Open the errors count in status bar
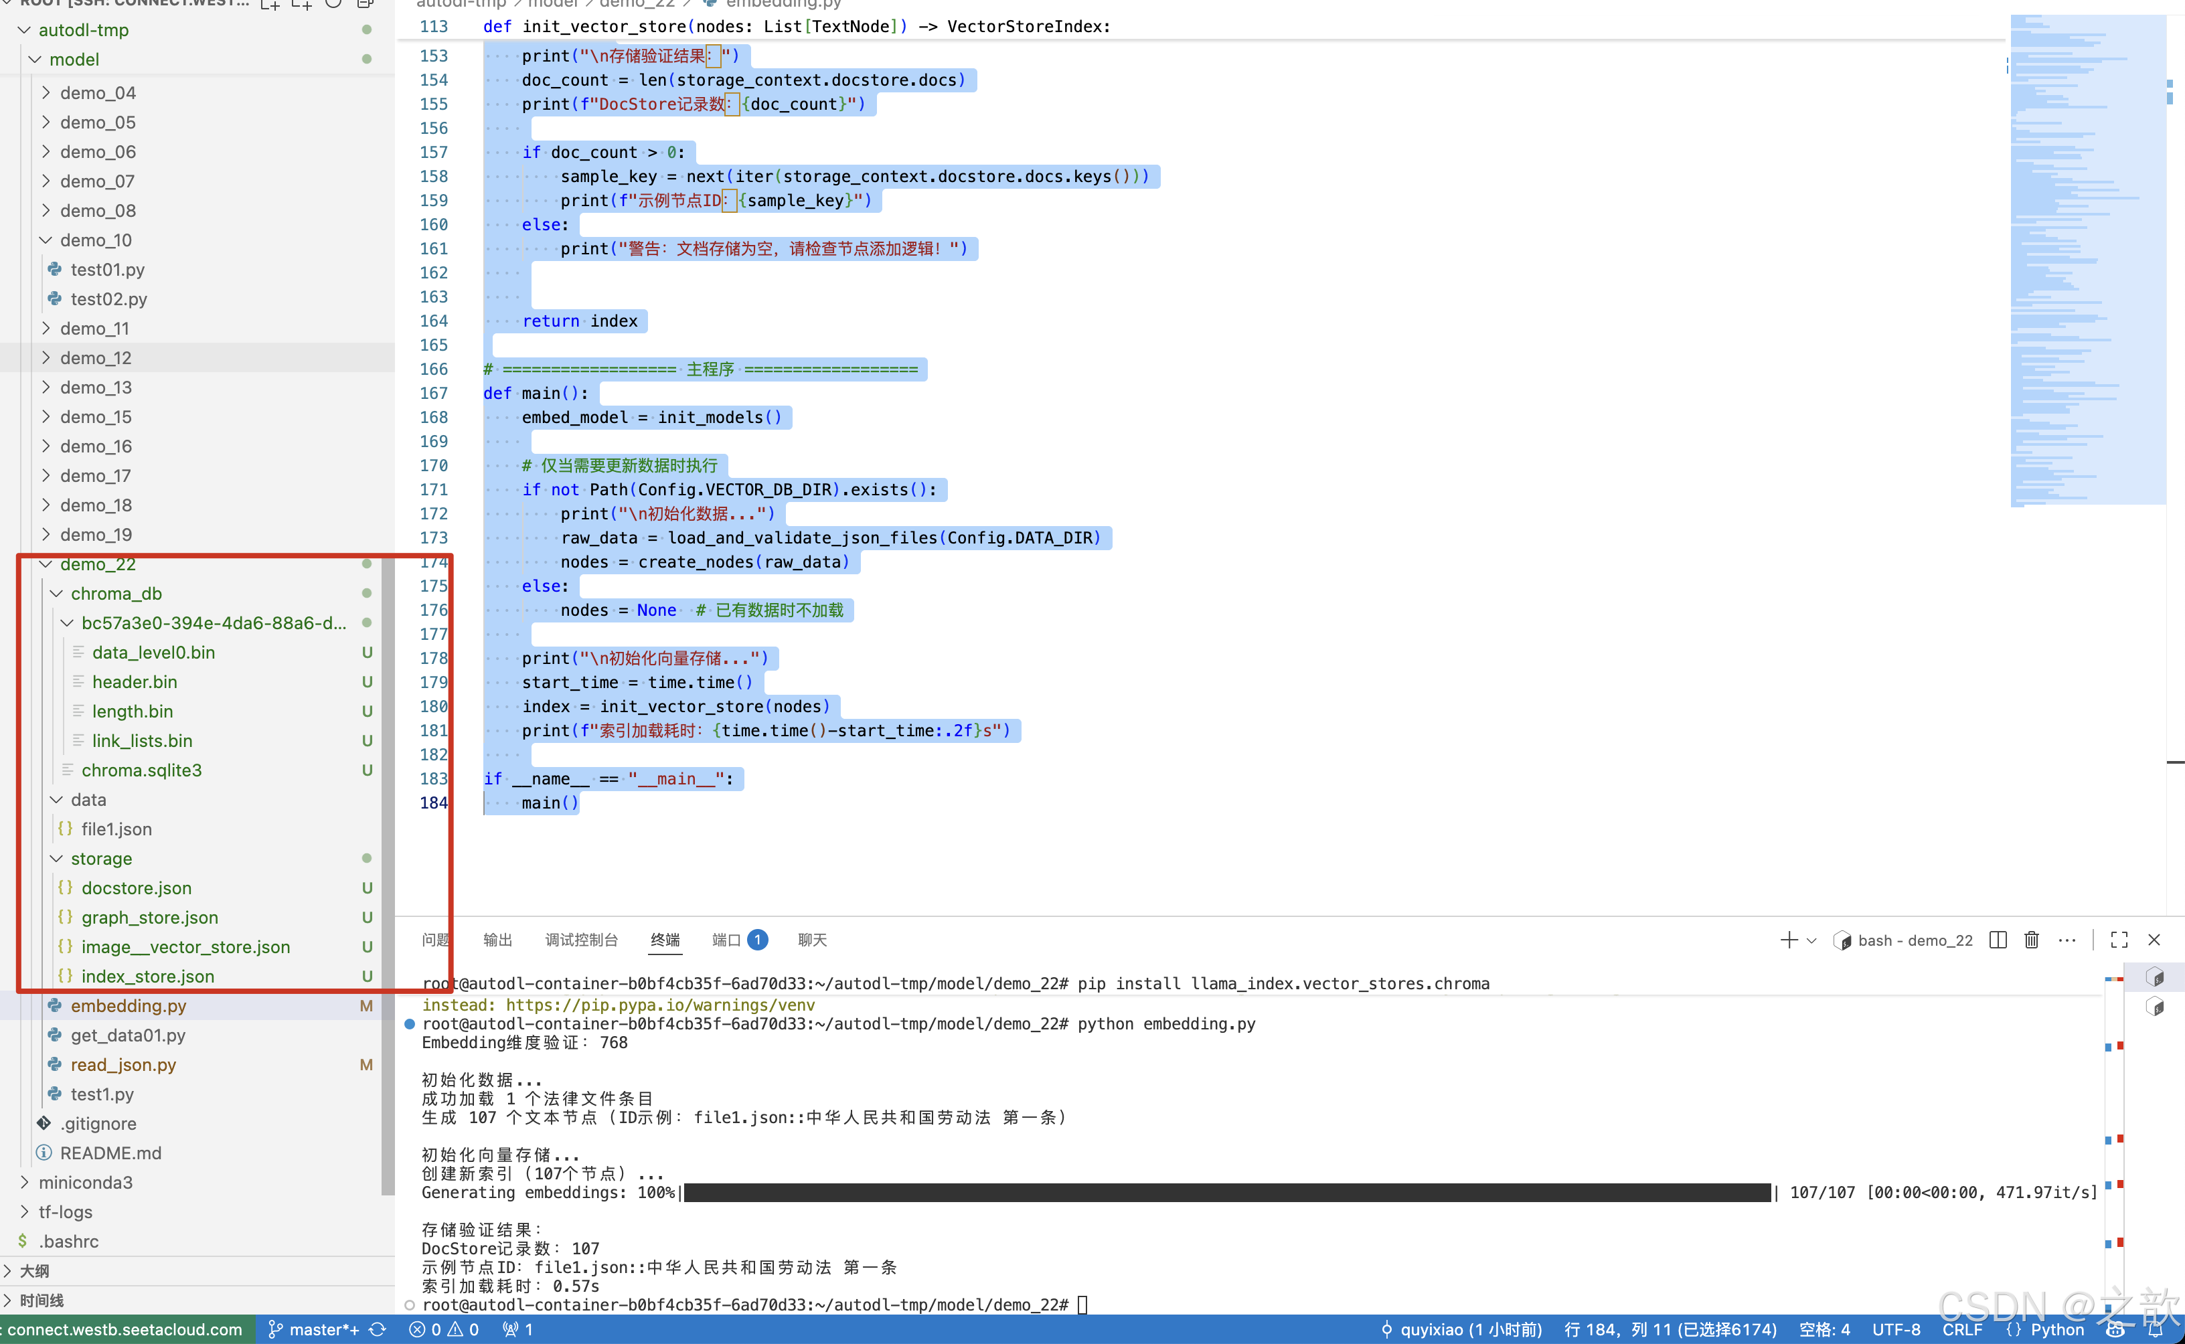This screenshot has width=2185, height=1344. [425, 1330]
